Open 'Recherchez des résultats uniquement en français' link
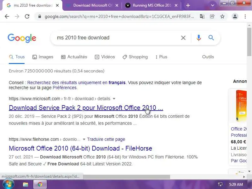Viewport: 252px width, 189px height. point(76,83)
